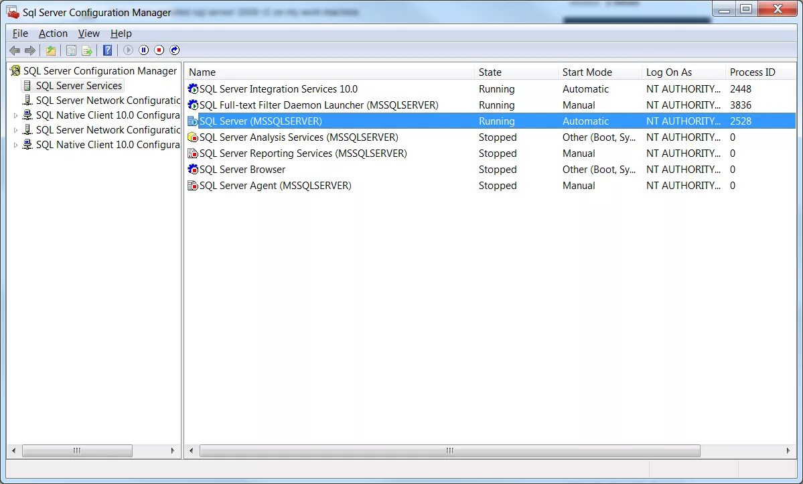Open the Help menu
The width and height of the screenshot is (803, 484).
(x=121, y=34)
